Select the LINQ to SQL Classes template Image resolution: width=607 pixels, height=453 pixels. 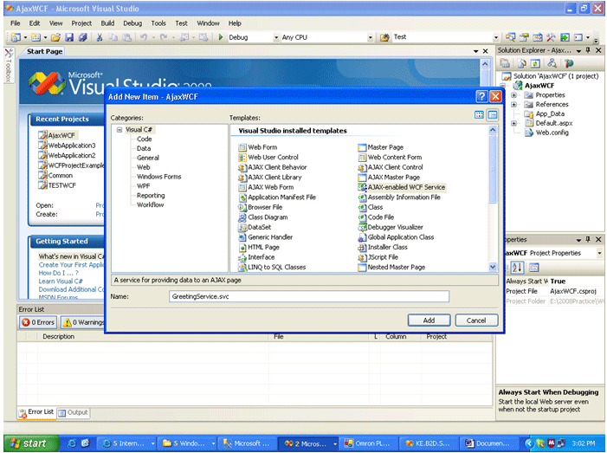pos(272,267)
